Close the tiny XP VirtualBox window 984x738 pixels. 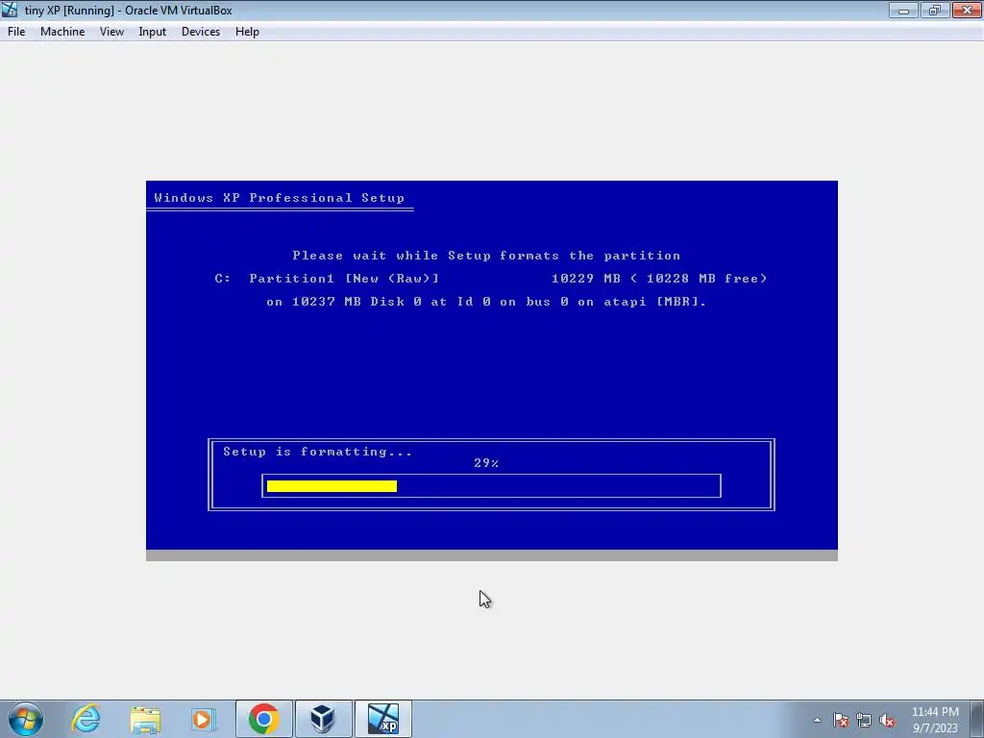[967, 10]
